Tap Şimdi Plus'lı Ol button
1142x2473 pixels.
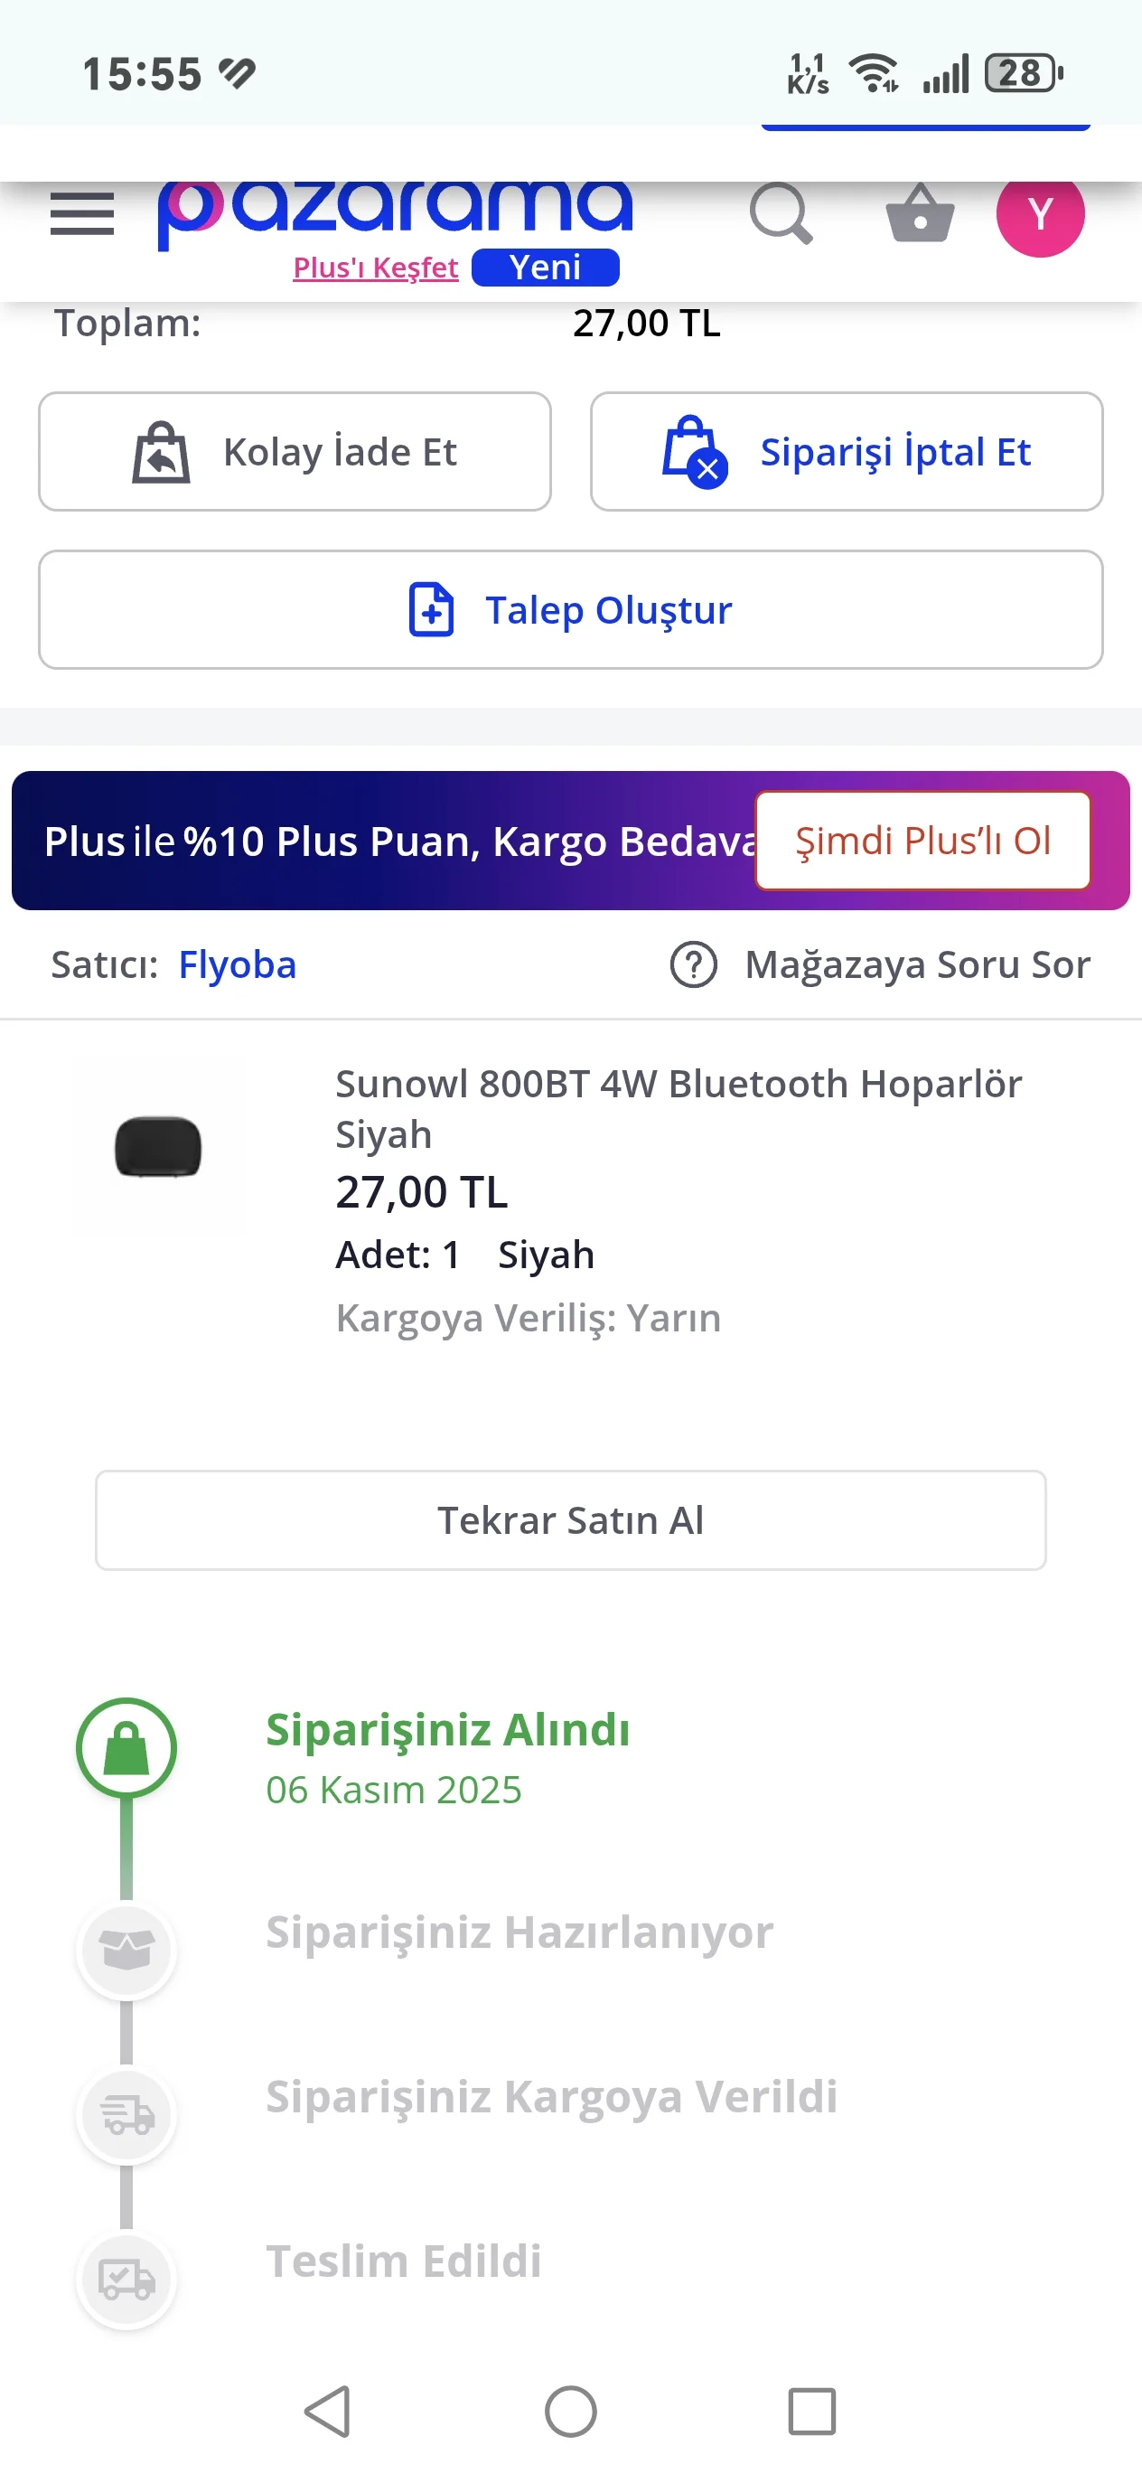click(x=922, y=841)
